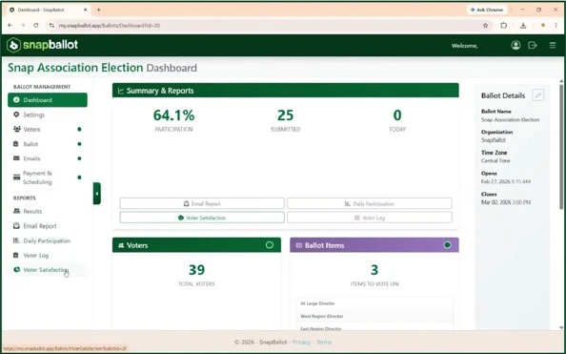The image size is (566, 354).
Task: Click the Closes date Mar 02, 2026
Action: (x=506, y=202)
